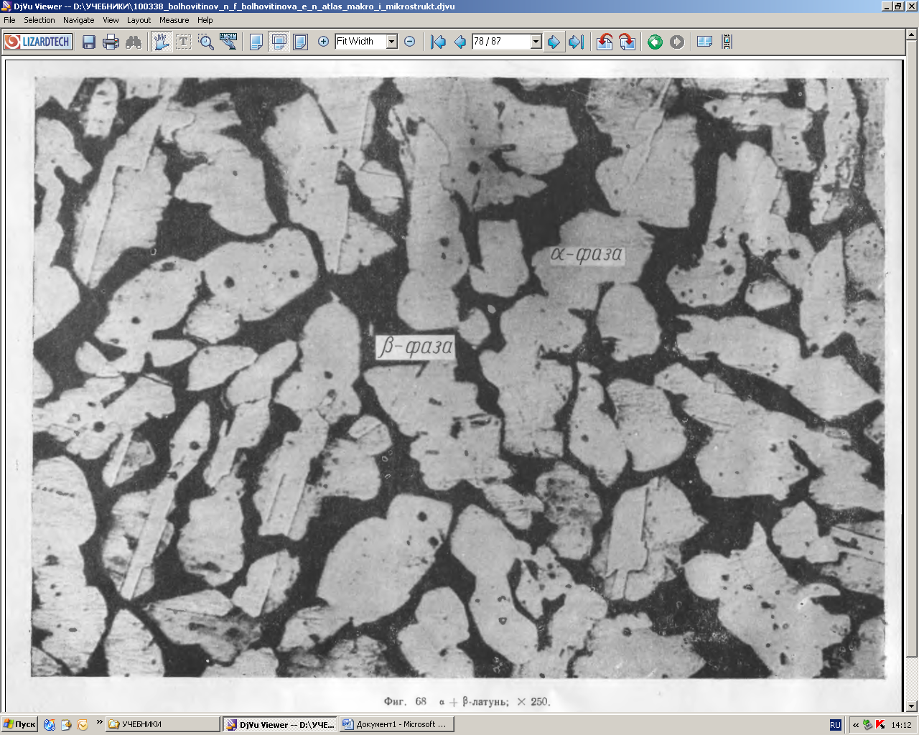Select the Pan hand tool

(x=162, y=42)
